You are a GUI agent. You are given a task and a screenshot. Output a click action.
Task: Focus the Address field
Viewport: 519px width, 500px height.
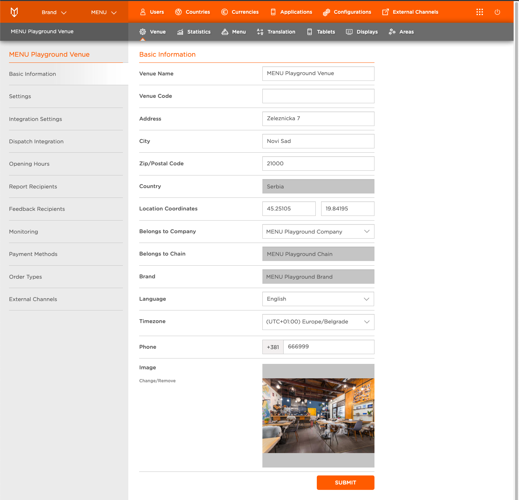(x=318, y=119)
